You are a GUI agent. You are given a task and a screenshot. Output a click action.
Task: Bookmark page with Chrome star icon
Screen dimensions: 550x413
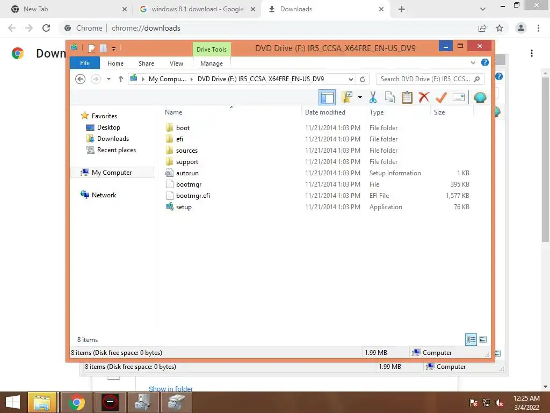click(500, 28)
